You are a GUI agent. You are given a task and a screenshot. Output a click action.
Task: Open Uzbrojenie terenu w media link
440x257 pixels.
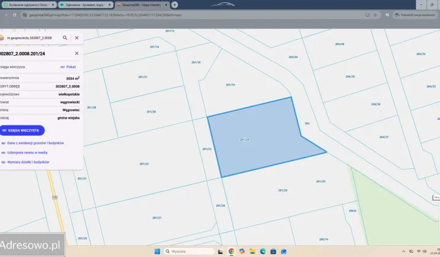point(27,152)
